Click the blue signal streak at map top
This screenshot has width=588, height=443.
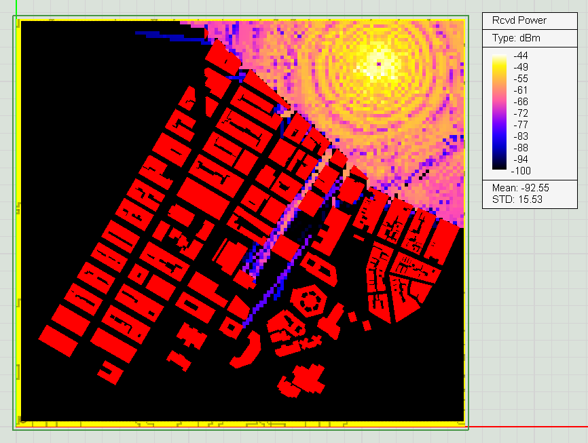coord(160,33)
